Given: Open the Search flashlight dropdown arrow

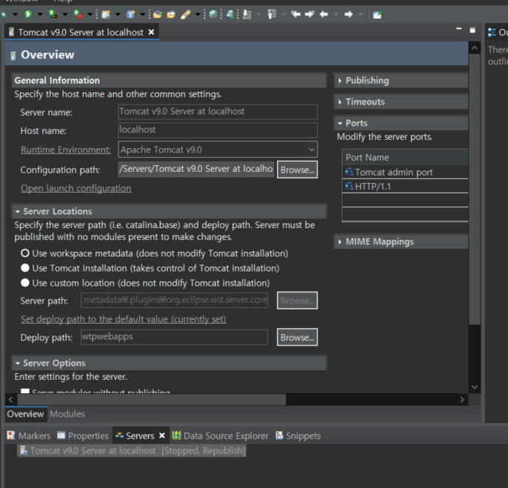Looking at the screenshot, I should click(198, 15).
